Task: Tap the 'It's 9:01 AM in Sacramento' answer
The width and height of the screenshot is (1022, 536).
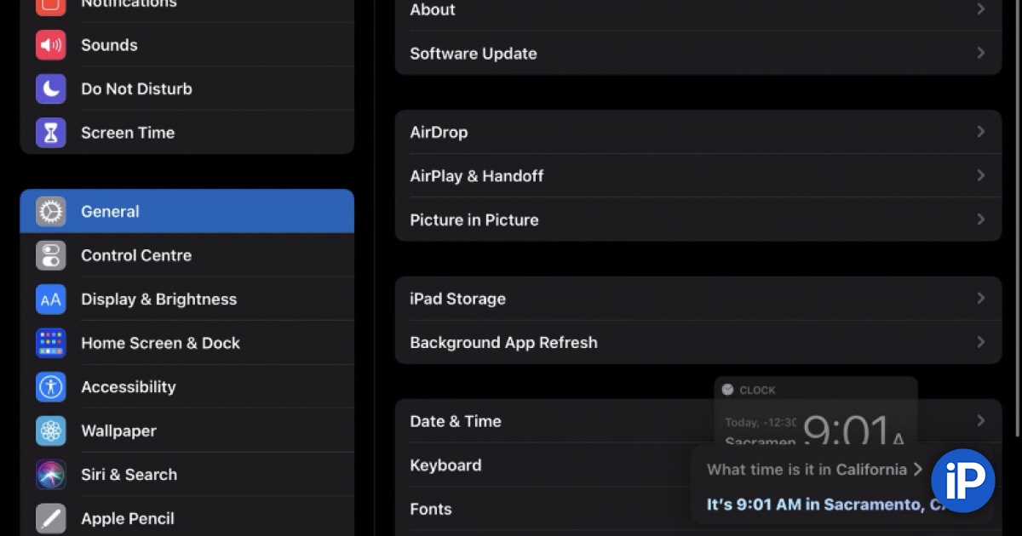Action: [x=827, y=505]
